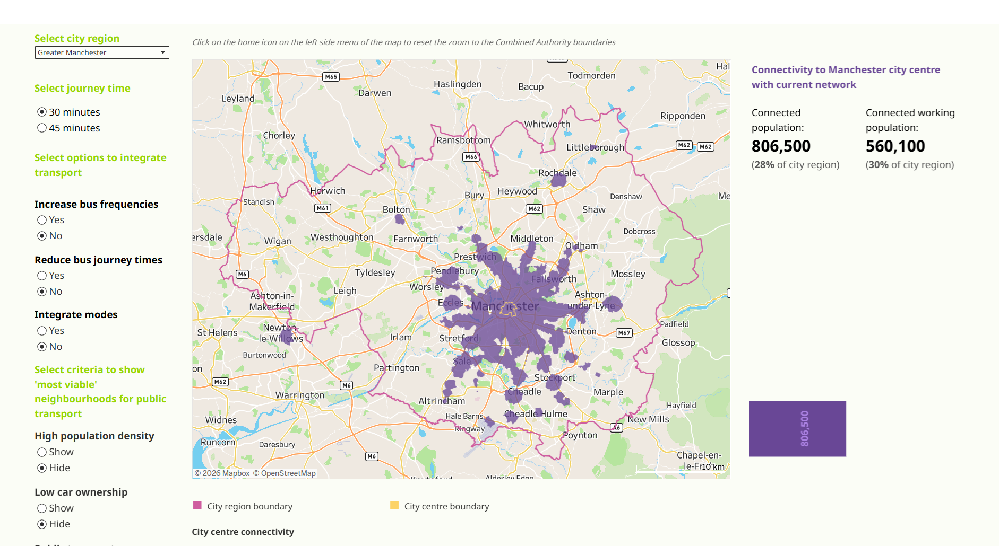
Task: Click the Warrington label on the map
Action: (x=300, y=395)
